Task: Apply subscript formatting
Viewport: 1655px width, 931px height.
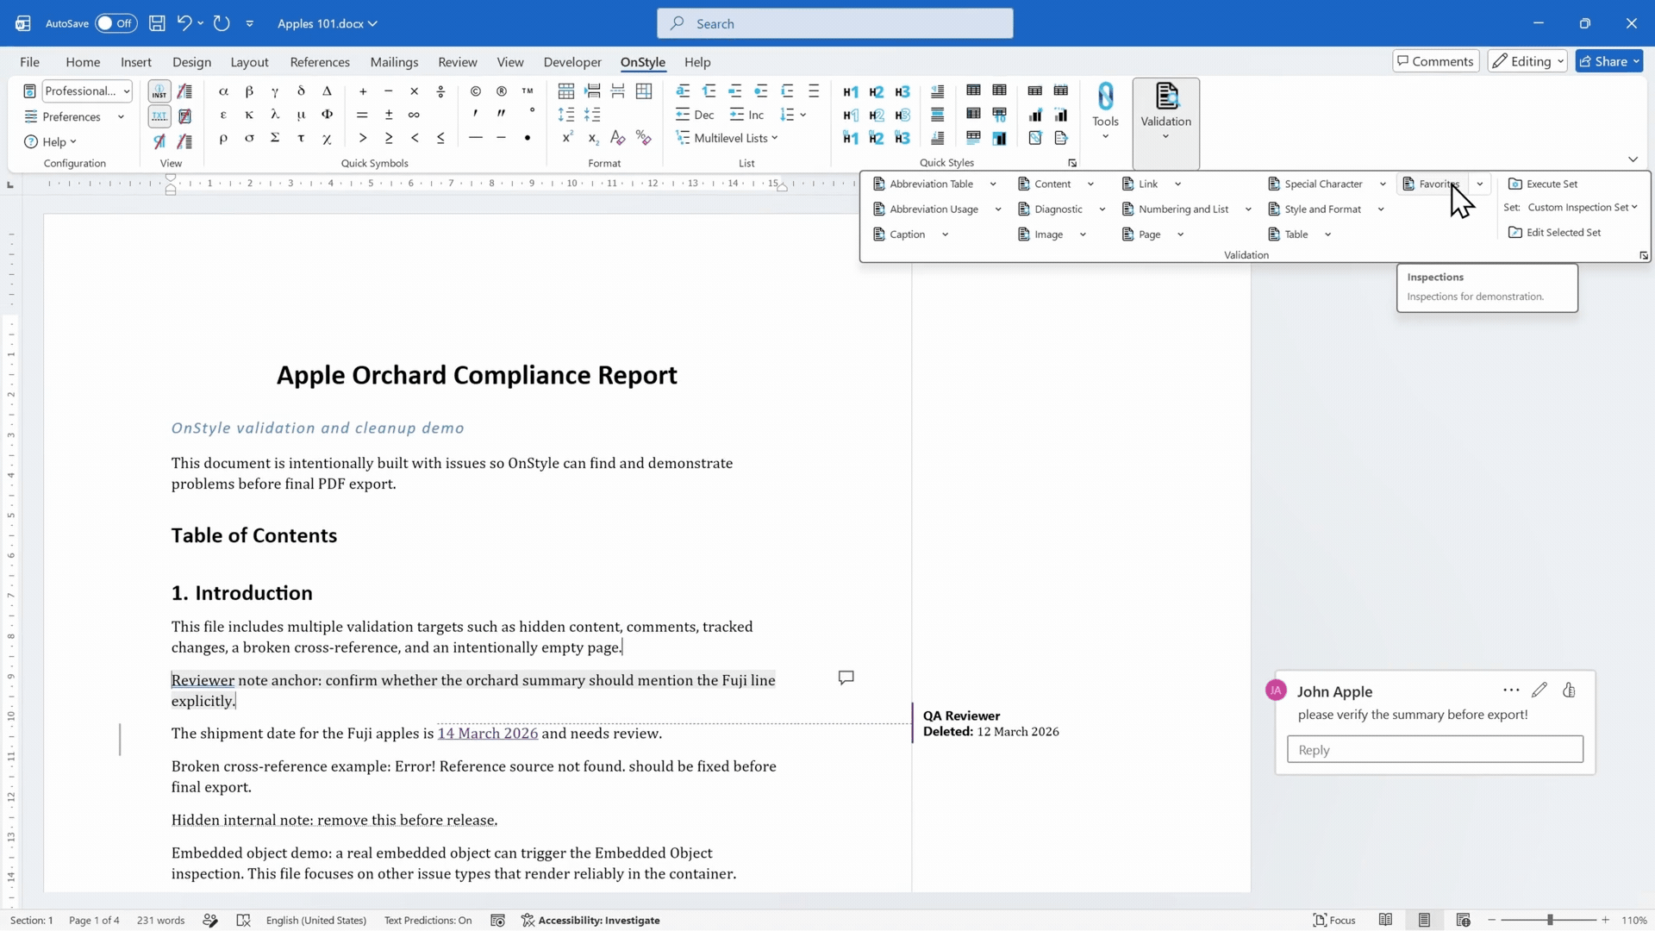Action: point(593,138)
